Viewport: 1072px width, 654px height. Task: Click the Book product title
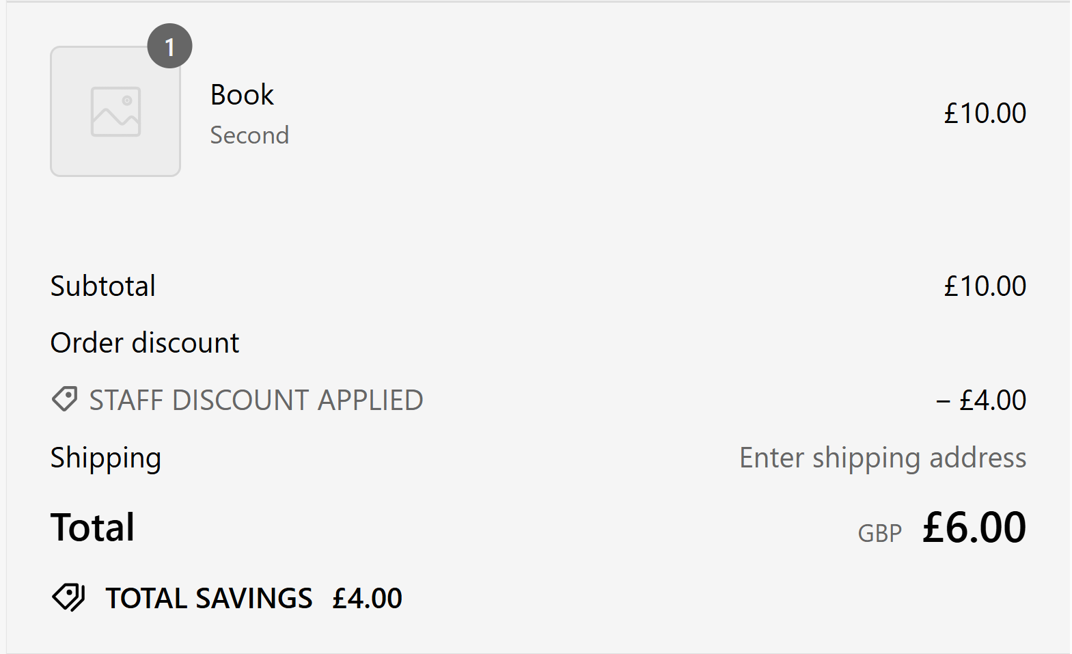click(x=241, y=94)
